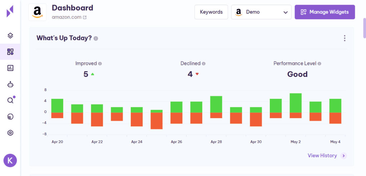The height and width of the screenshot is (176, 366).
Task: Open the Demo view dropdown
Action: [261, 12]
